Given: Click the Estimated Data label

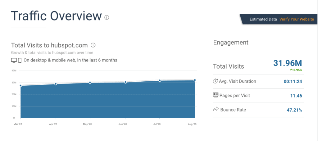Looking at the screenshot, I should 263,19.
